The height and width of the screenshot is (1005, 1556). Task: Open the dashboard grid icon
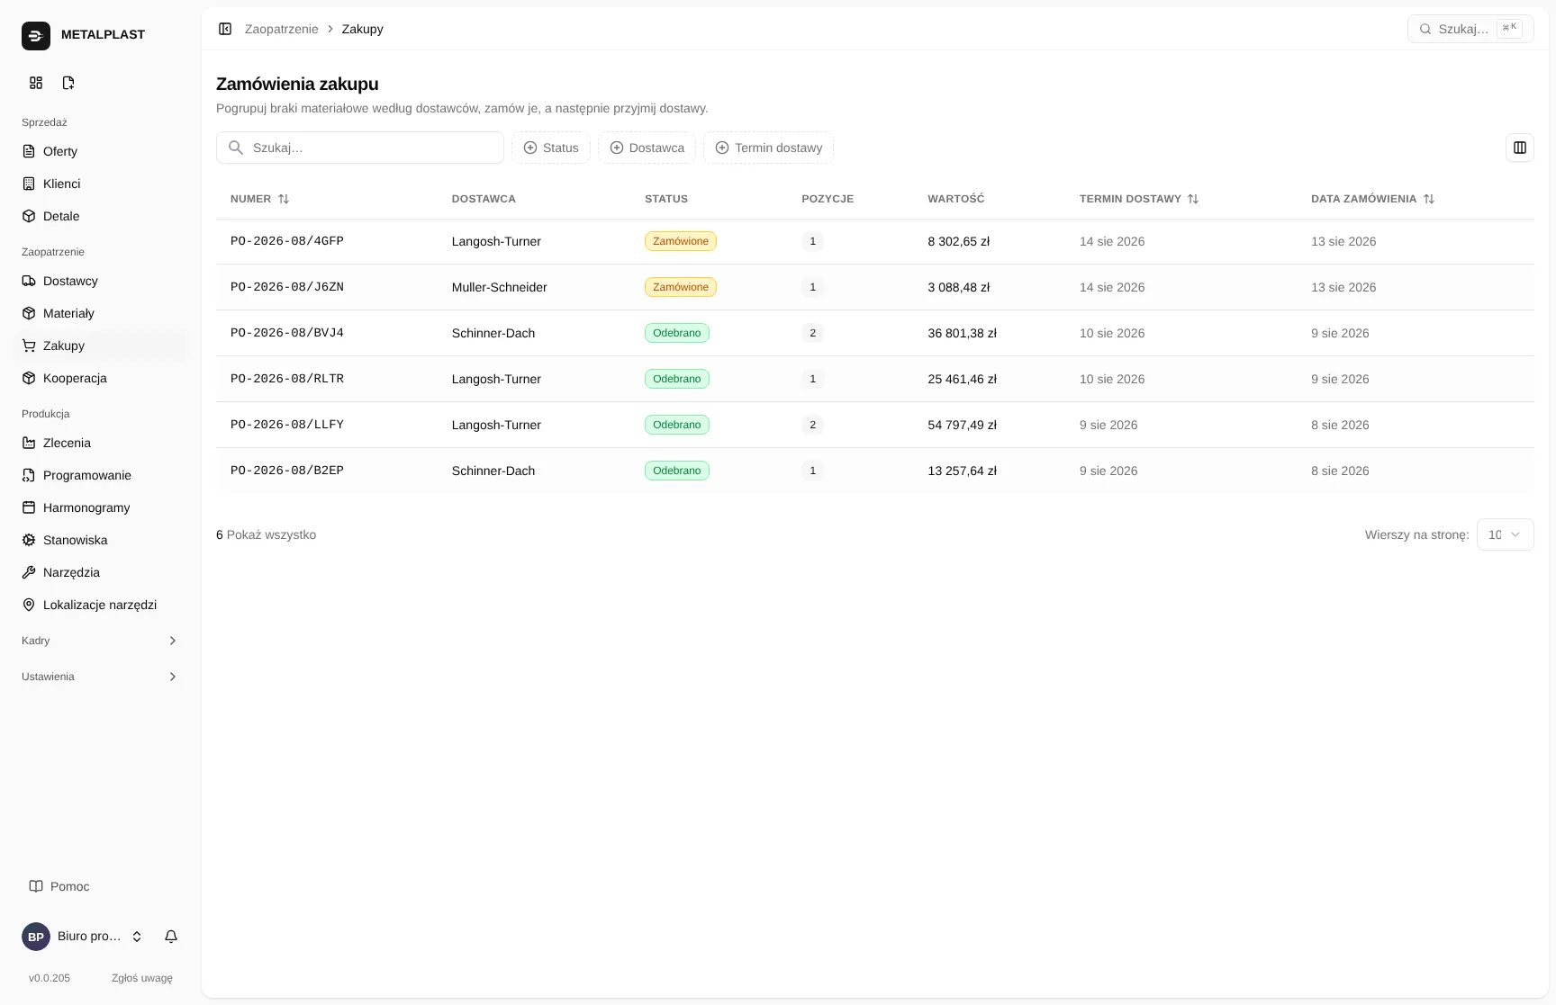[36, 83]
